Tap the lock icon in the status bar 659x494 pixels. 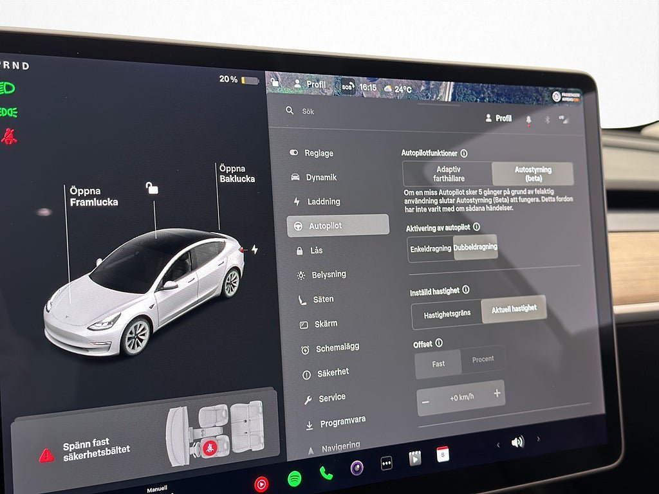click(274, 82)
